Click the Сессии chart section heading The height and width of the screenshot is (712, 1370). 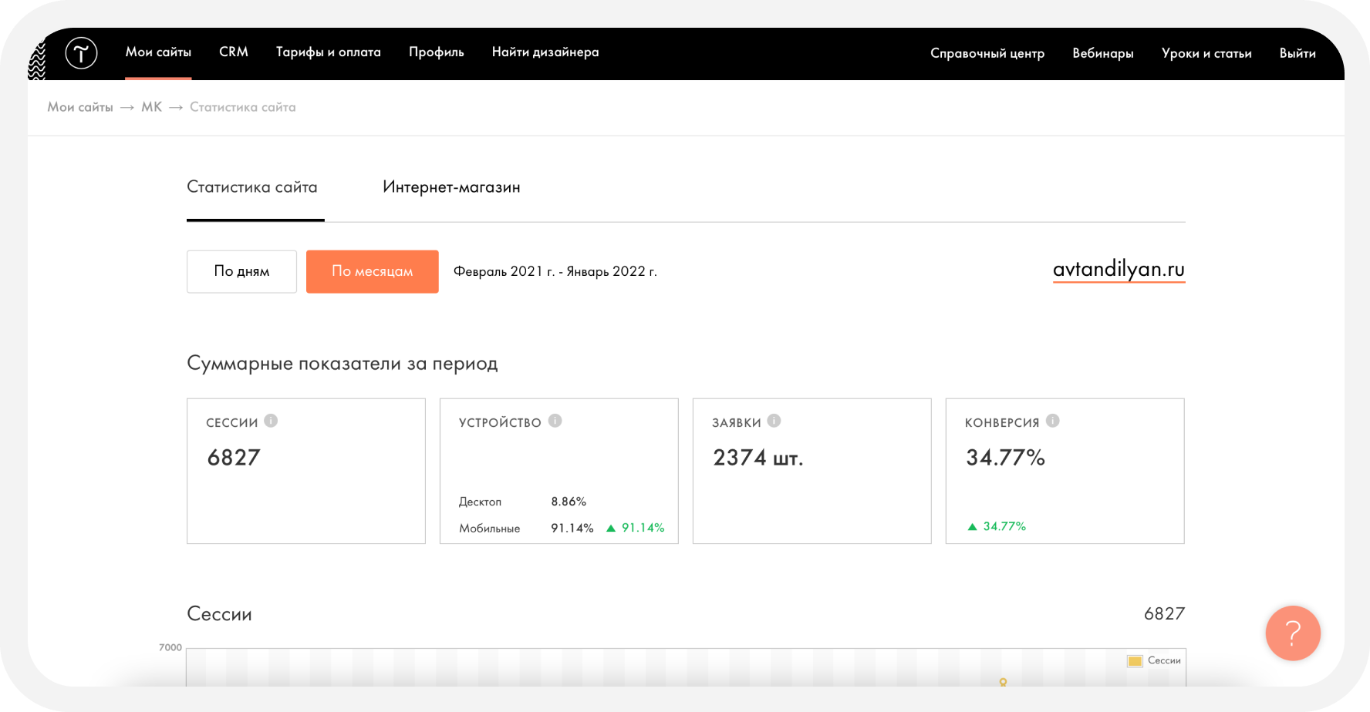click(x=220, y=614)
